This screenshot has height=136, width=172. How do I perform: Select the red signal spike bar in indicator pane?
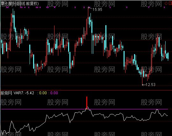87,103
